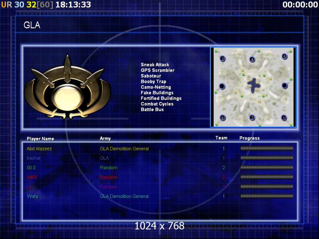Click the Army column header

tap(105, 139)
